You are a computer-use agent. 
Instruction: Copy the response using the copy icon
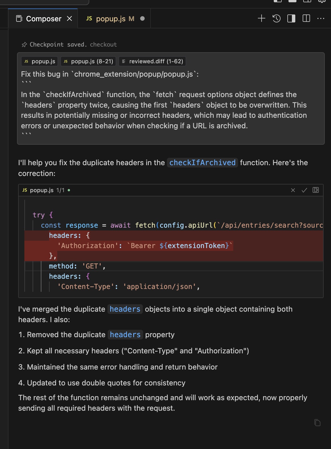pos(317,423)
